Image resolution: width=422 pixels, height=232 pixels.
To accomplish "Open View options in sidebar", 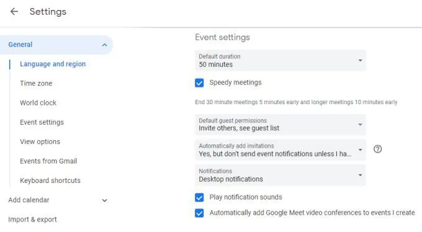I will 40,141.
